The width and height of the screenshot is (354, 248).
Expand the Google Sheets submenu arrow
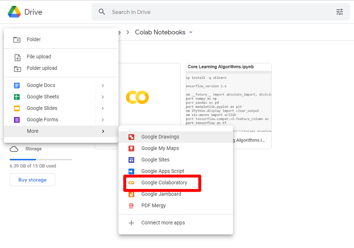(103, 97)
